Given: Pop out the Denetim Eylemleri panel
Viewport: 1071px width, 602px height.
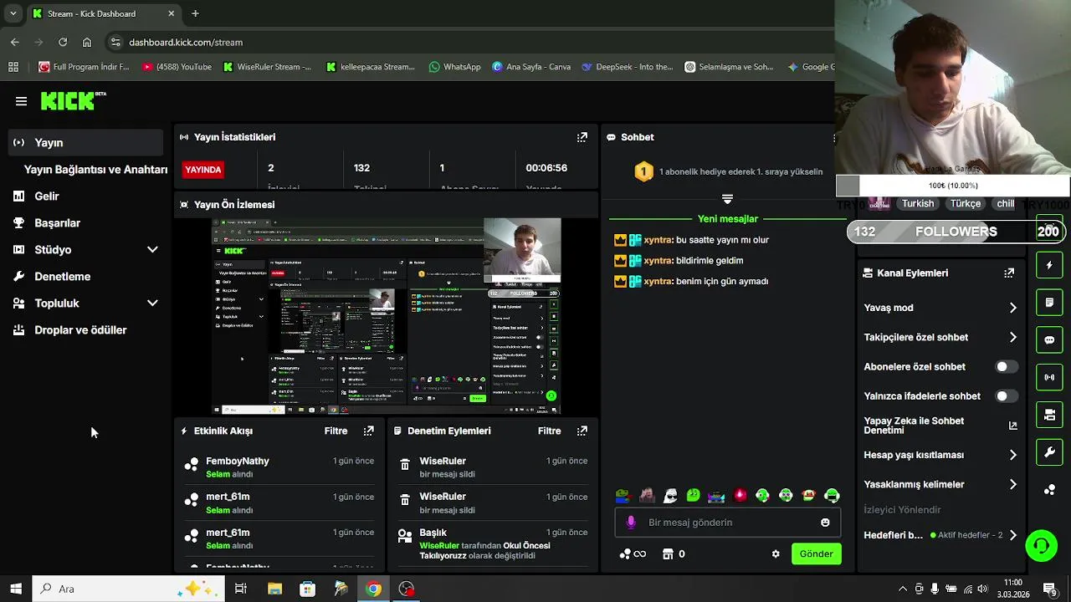Looking at the screenshot, I should tap(582, 431).
